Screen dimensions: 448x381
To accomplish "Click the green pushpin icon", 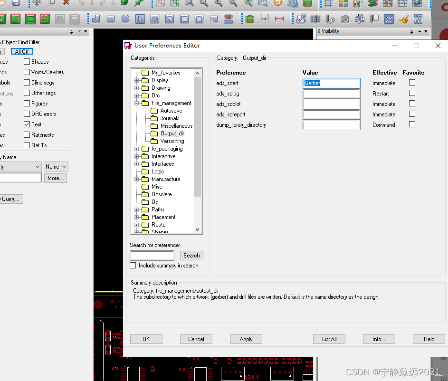I will (x=139, y=3).
